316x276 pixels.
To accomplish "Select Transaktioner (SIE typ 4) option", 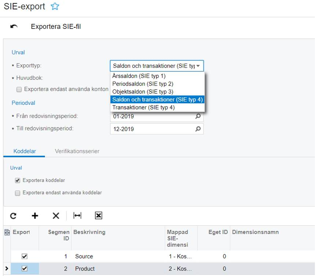I will pyautogui.click(x=144, y=108).
